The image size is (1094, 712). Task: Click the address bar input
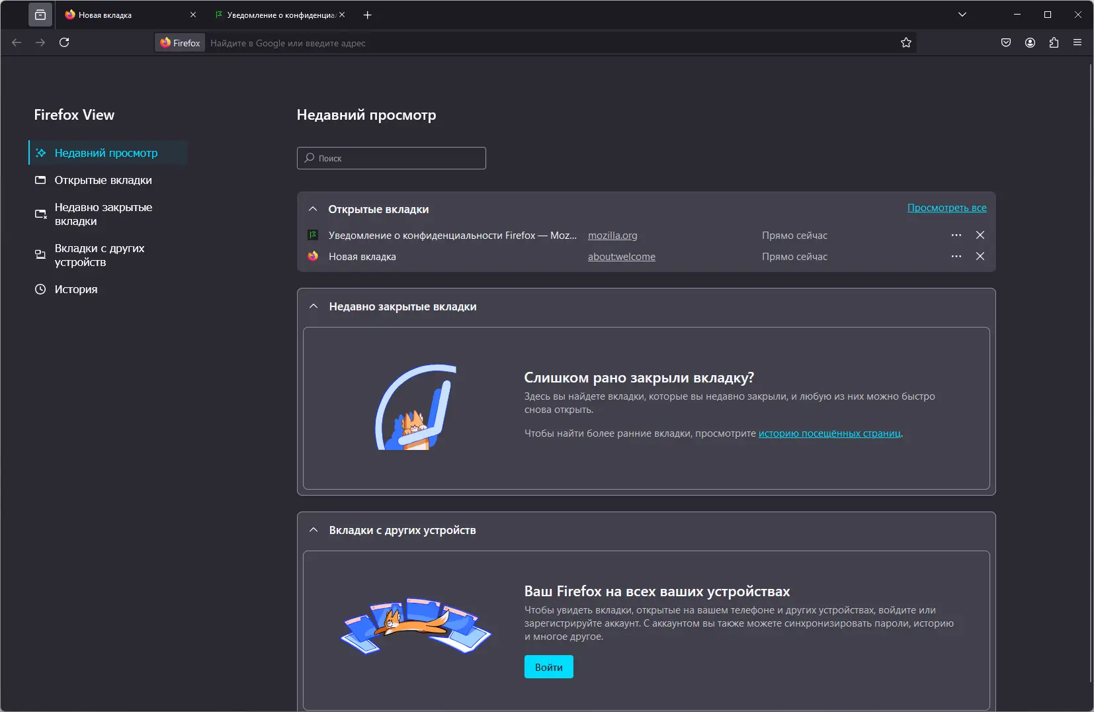click(x=551, y=43)
